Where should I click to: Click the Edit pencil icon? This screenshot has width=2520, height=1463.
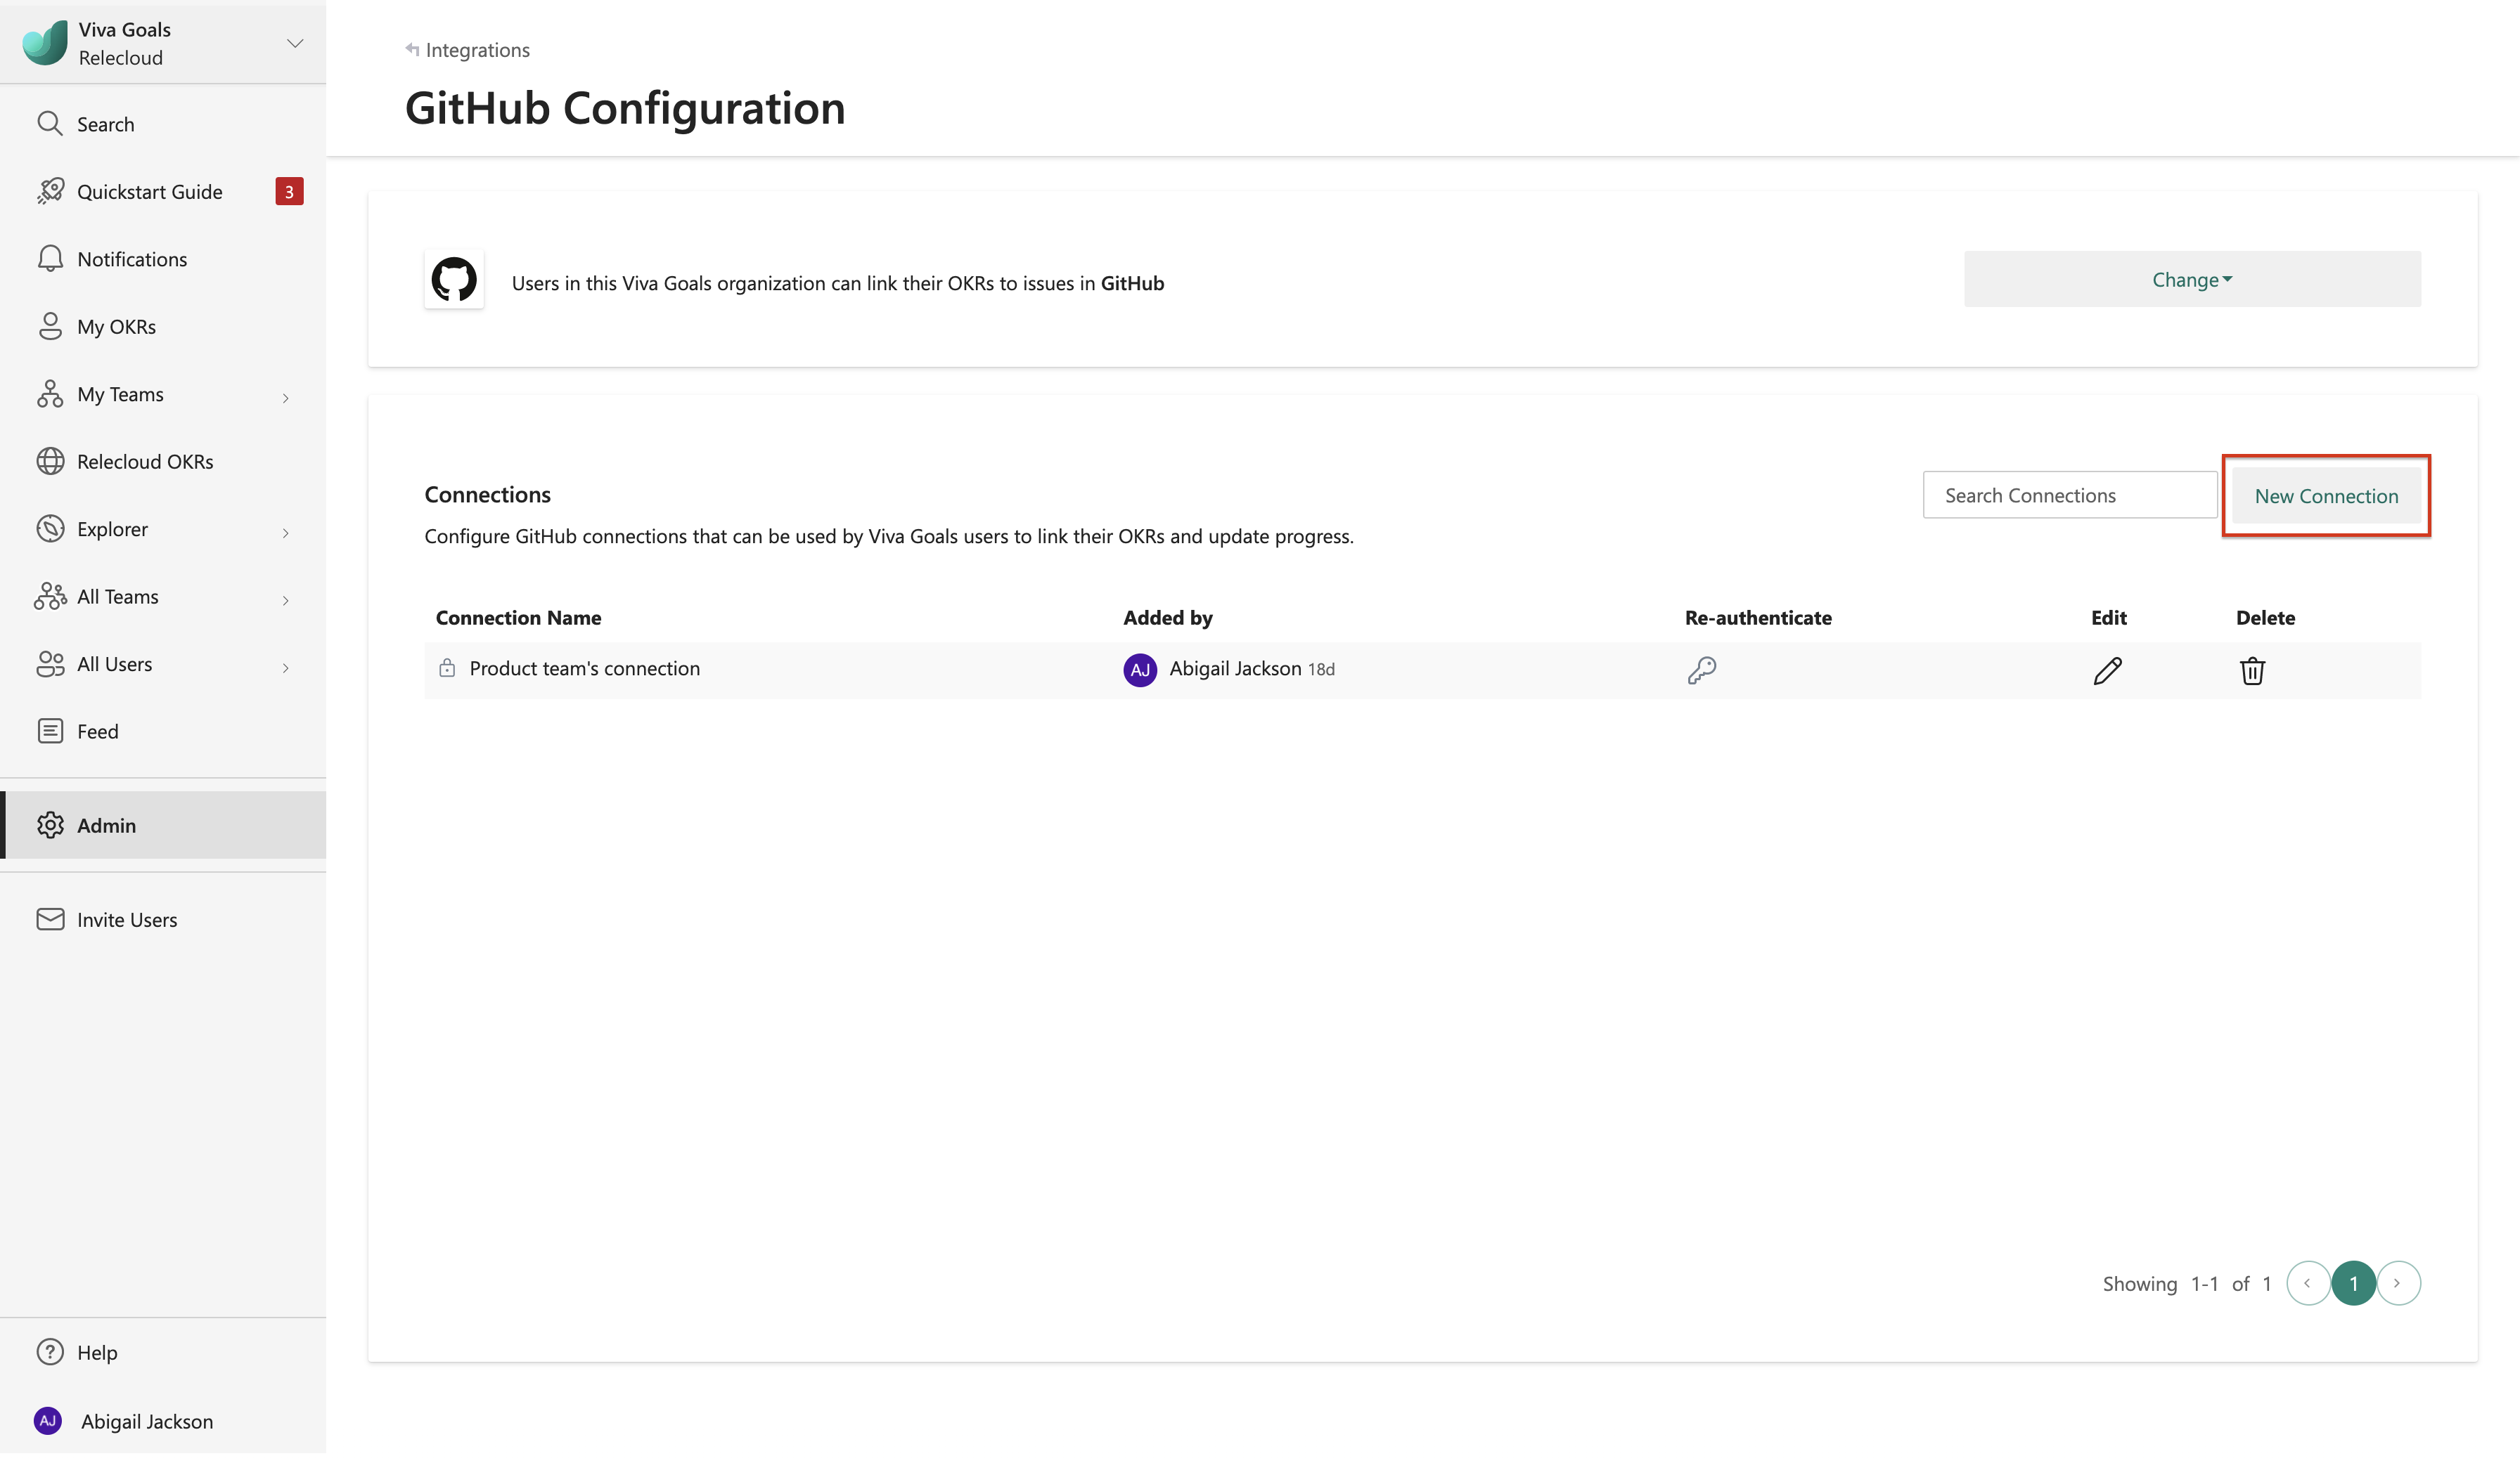tap(2107, 670)
